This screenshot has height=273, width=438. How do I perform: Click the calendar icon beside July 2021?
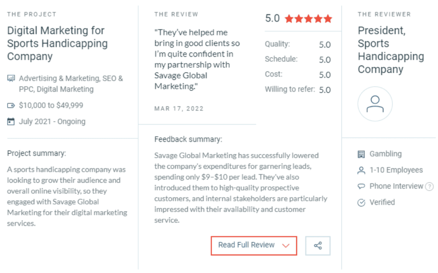click(11, 122)
